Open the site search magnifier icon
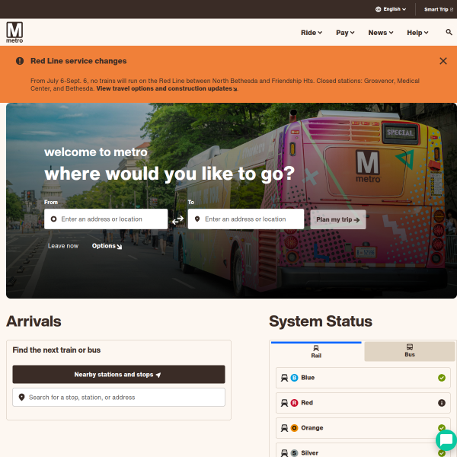This screenshot has height=457, width=457. point(449,32)
